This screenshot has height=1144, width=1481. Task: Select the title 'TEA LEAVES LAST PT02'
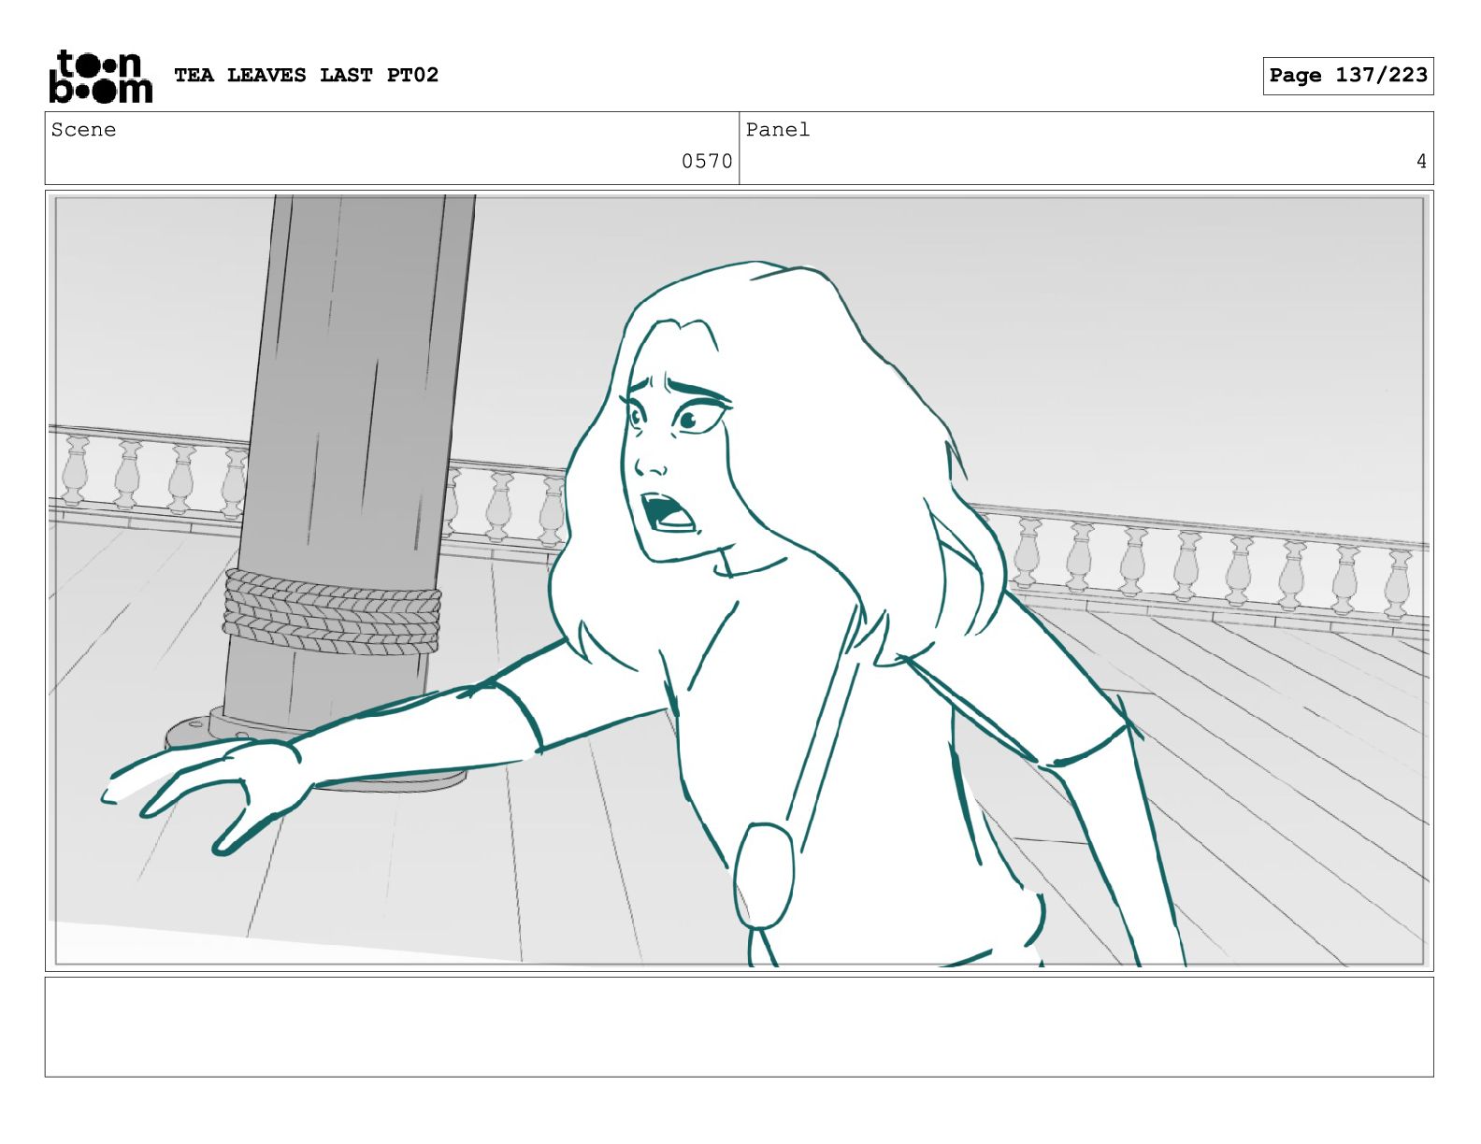tap(306, 75)
